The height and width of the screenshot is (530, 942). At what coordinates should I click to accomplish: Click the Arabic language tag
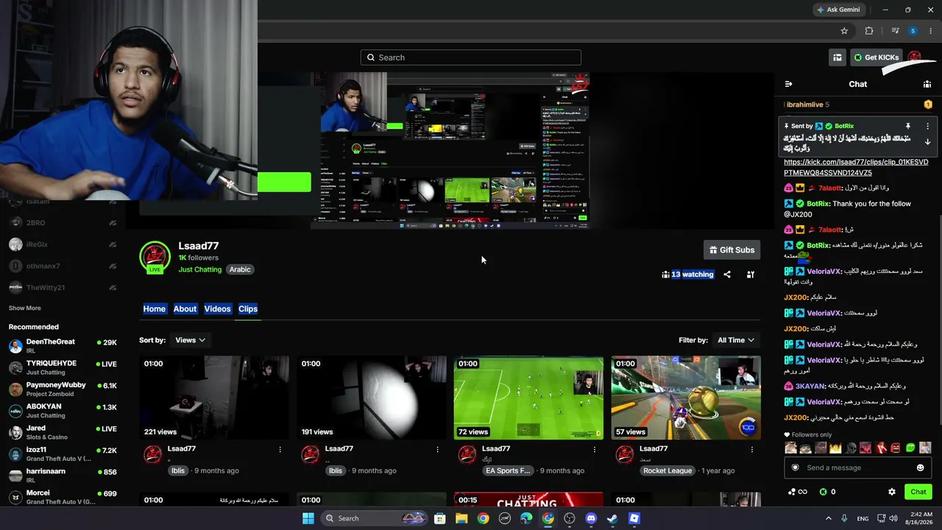click(x=240, y=269)
